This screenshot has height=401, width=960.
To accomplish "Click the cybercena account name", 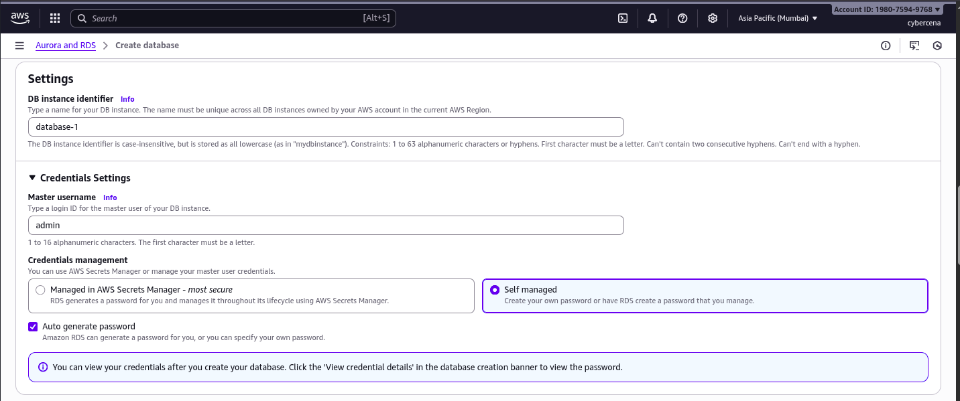I will 922,23.
